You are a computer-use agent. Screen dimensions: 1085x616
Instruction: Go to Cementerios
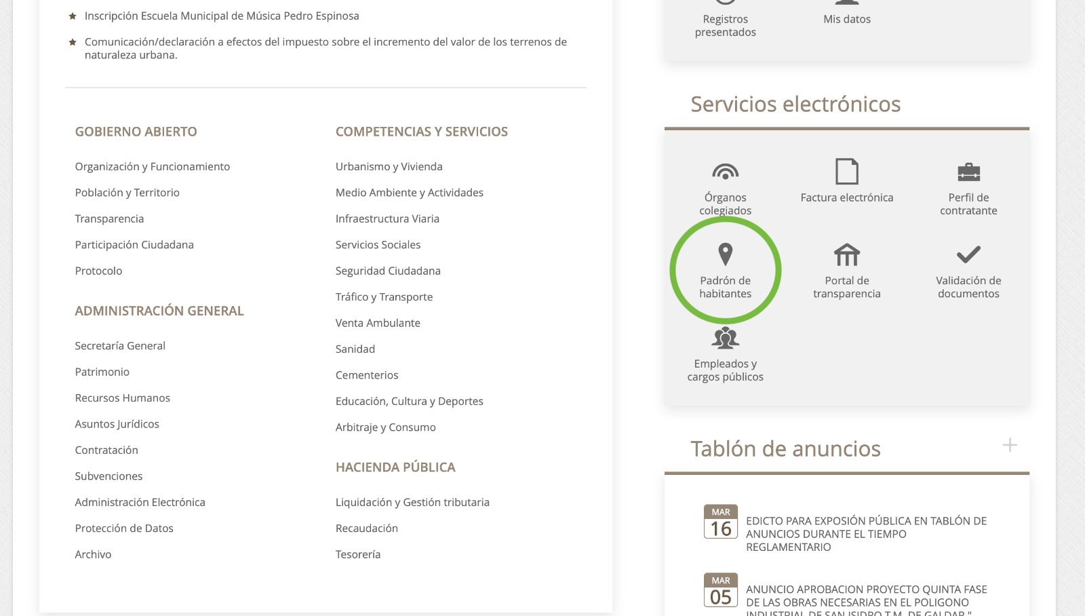tap(367, 375)
